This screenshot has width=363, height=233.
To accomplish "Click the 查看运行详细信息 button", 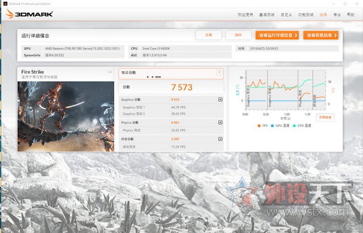I will [277, 35].
